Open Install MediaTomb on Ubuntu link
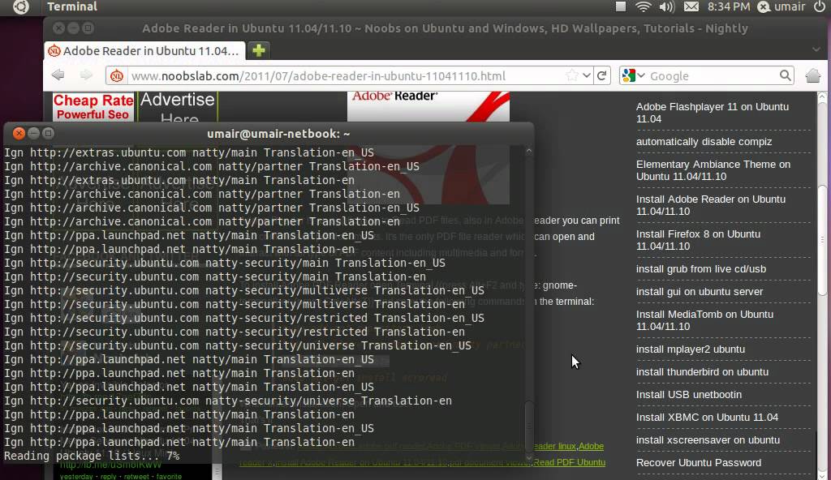The height and width of the screenshot is (480, 831). pos(704,320)
